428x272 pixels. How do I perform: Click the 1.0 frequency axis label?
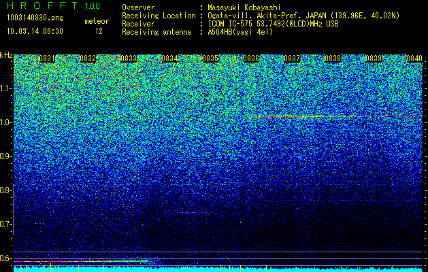pyautogui.click(x=5, y=122)
